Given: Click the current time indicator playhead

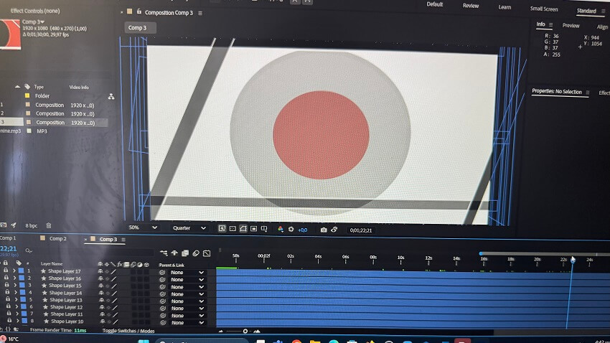Looking at the screenshot, I should pos(573,259).
